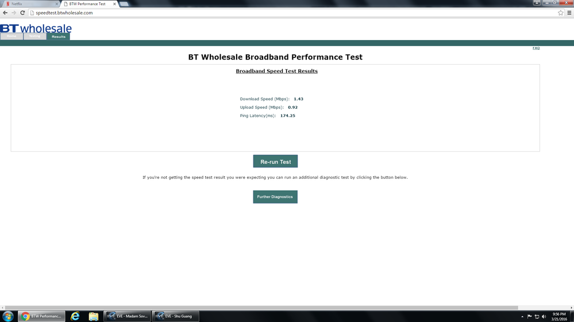Viewport: 574px width, 322px height.
Task: Close the Netflix tab
Action: click(57, 4)
